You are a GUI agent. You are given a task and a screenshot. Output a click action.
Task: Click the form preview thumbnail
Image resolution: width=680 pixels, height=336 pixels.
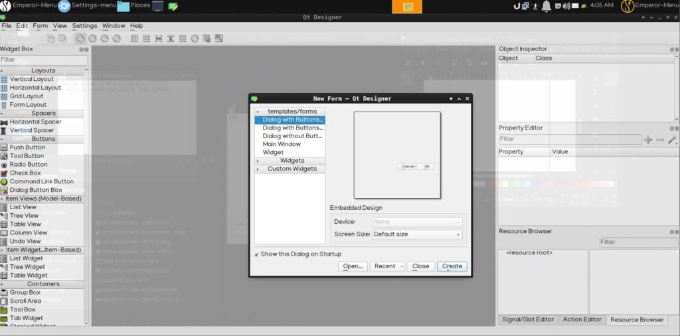[x=397, y=155]
